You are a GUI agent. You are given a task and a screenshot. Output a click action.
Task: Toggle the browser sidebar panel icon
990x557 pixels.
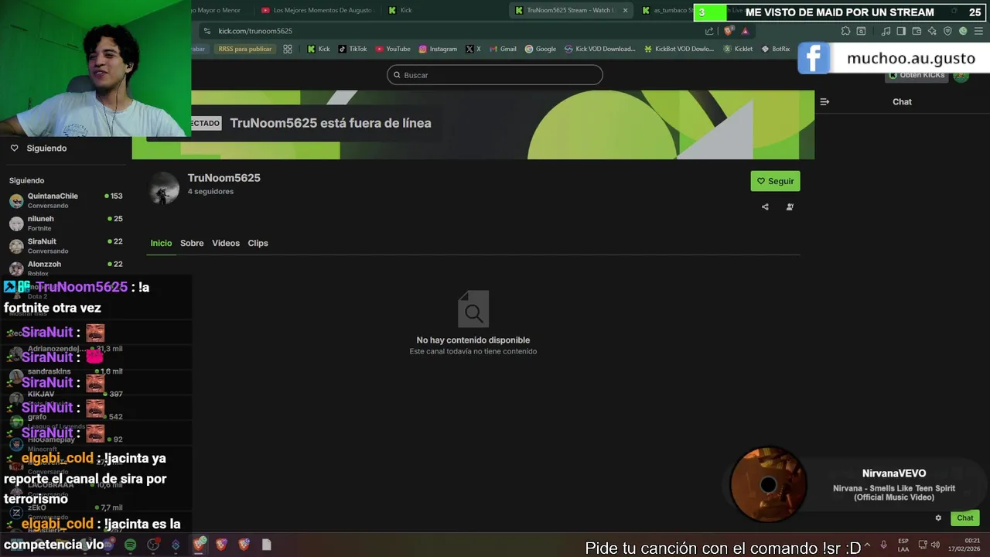[901, 31]
